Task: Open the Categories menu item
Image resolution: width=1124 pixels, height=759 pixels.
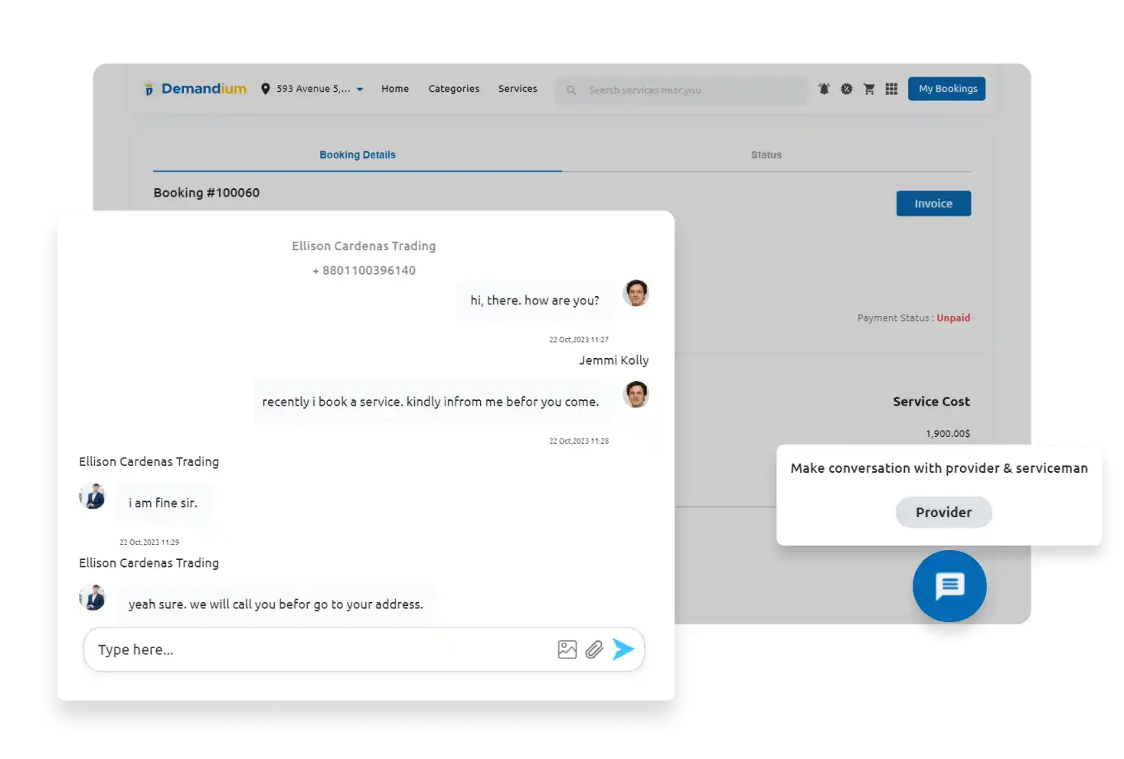Action: pos(454,89)
